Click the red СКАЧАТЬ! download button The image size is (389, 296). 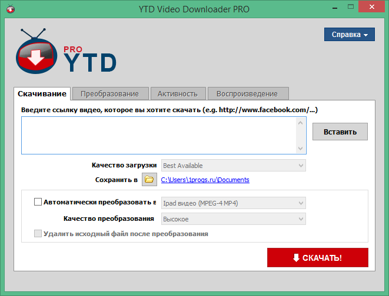(318, 258)
